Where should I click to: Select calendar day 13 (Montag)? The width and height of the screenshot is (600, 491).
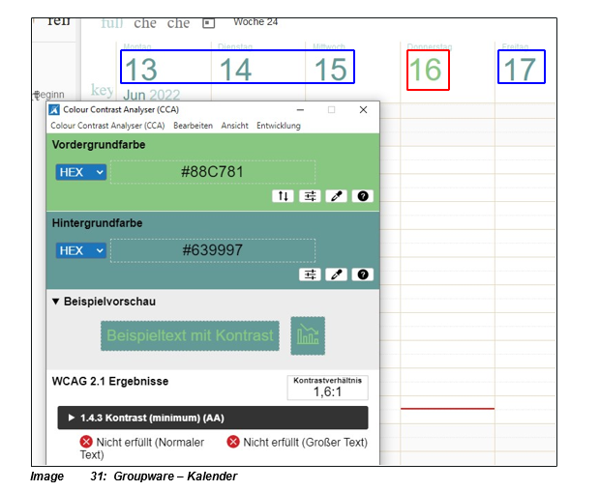(x=141, y=70)
